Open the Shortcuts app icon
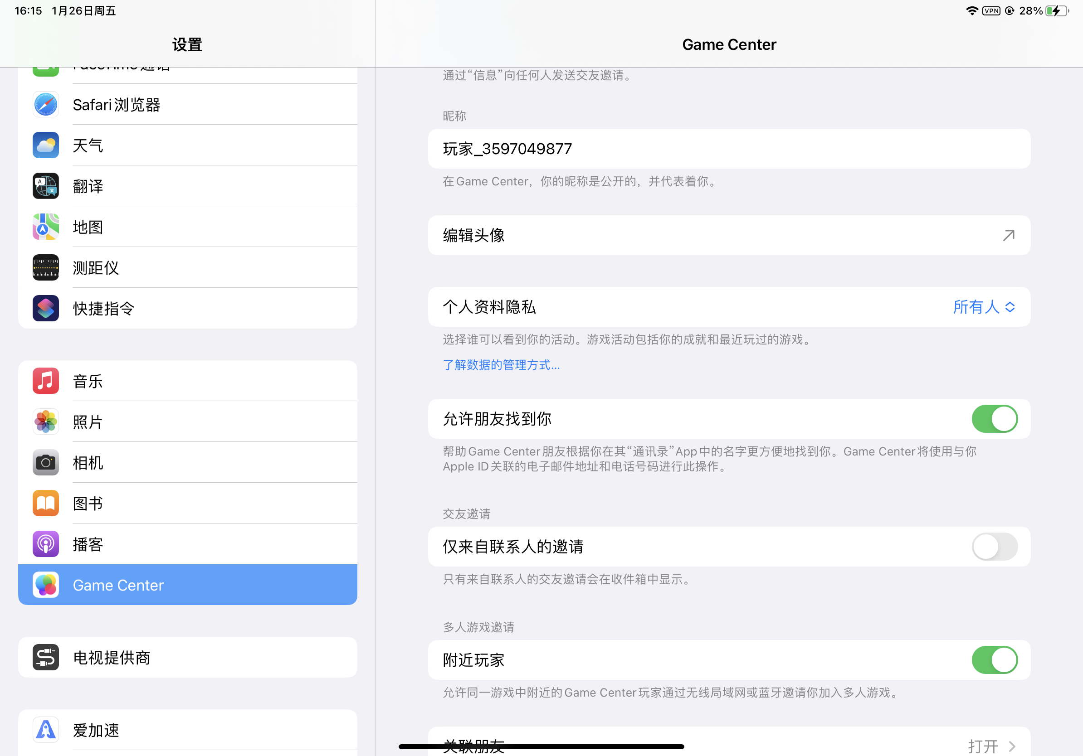Viewport: 1083px width, 756px height. (46, 308)
